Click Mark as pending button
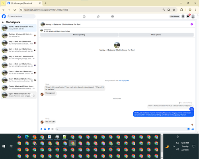The image size is (199, 159). pos(79,35)
